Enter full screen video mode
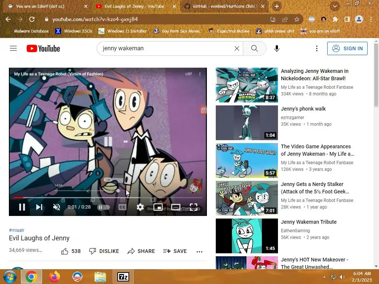The image size is (379, 284). tap(194, 207)
